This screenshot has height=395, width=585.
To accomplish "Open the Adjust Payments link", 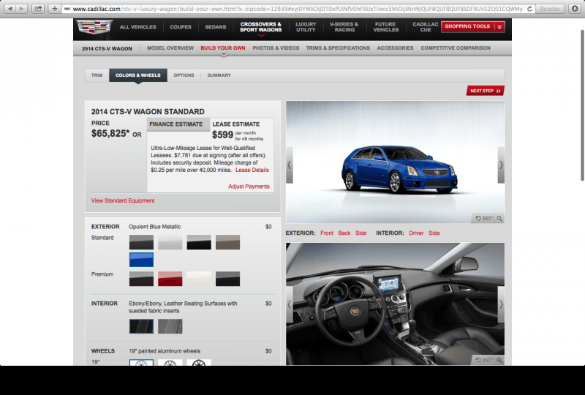I will (x=249, y=187).
